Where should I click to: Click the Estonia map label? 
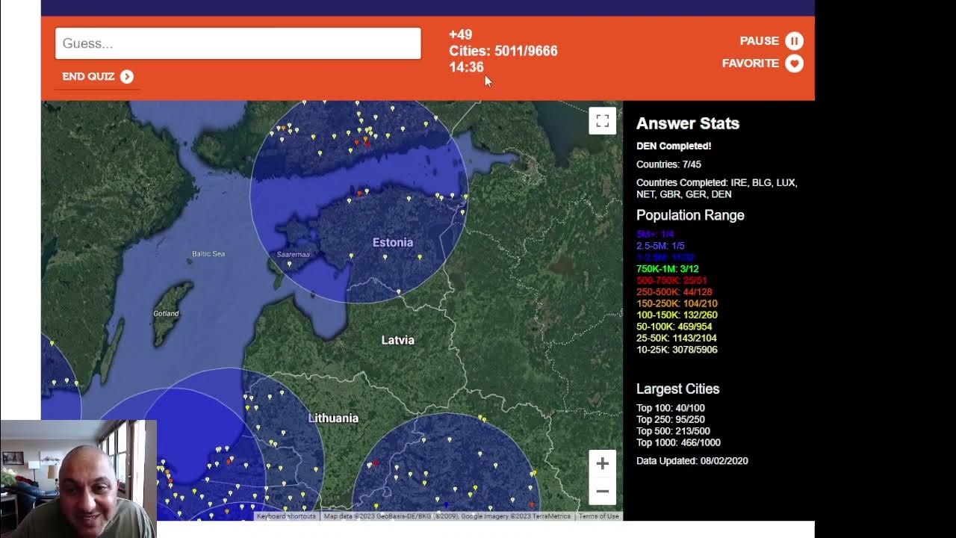[x=393, y=242]
